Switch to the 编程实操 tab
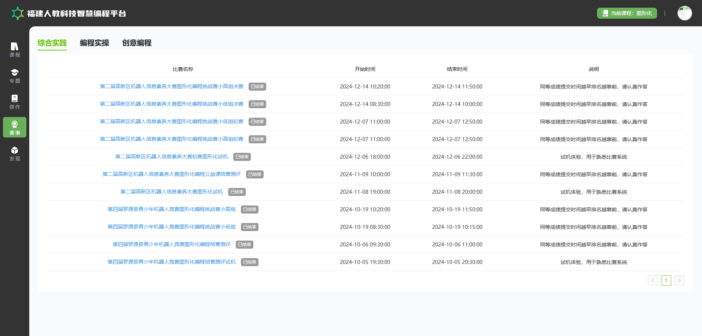The image size is (702, 336). tap(94, 43)
